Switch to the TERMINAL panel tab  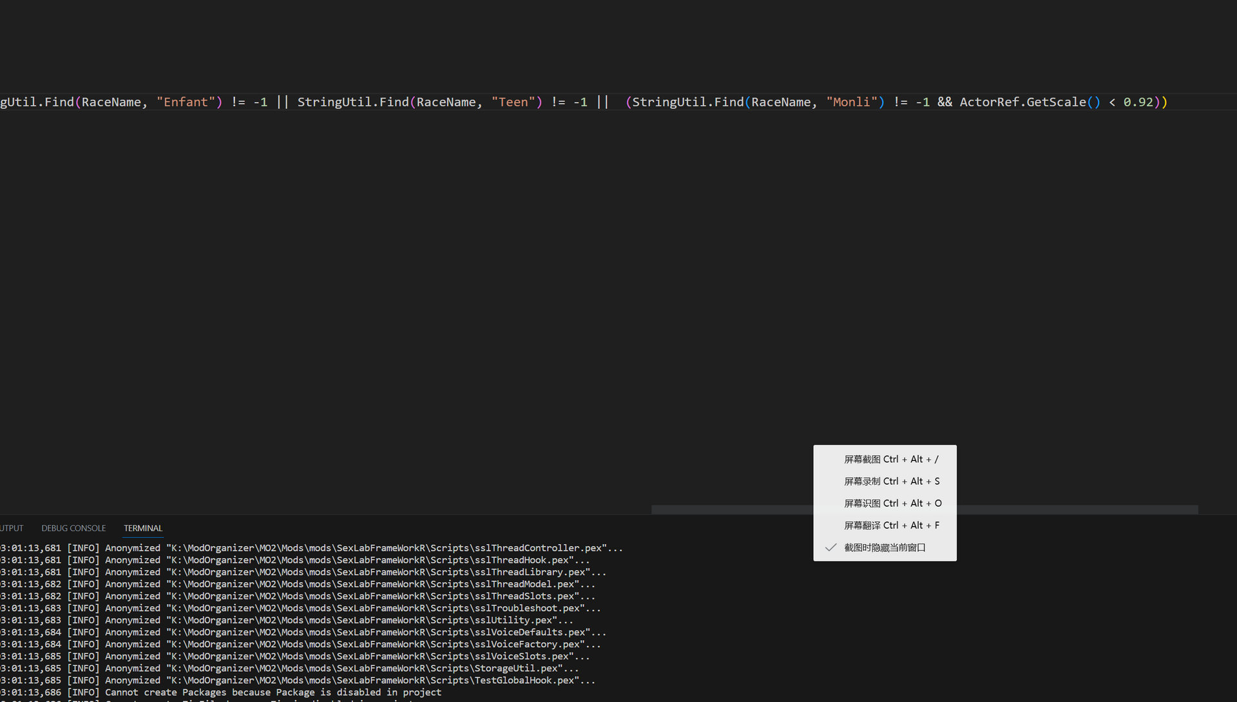coord(143,528)
